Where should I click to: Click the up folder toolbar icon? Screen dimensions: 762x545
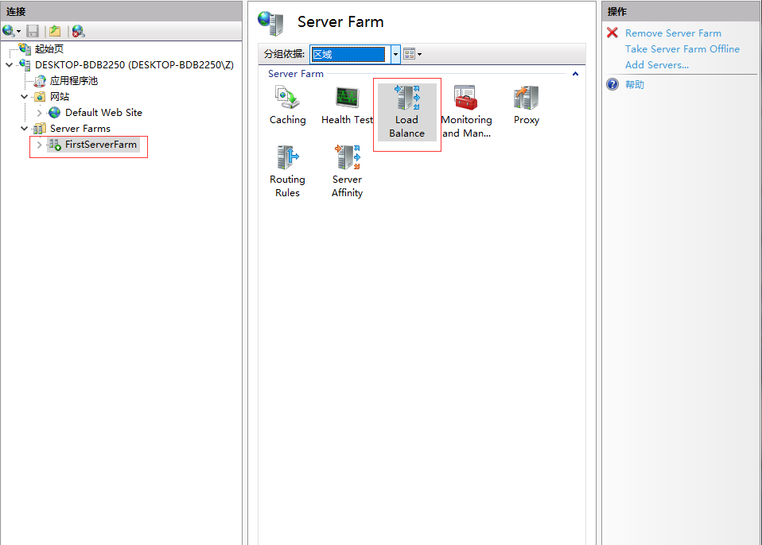tap(55, 31)
